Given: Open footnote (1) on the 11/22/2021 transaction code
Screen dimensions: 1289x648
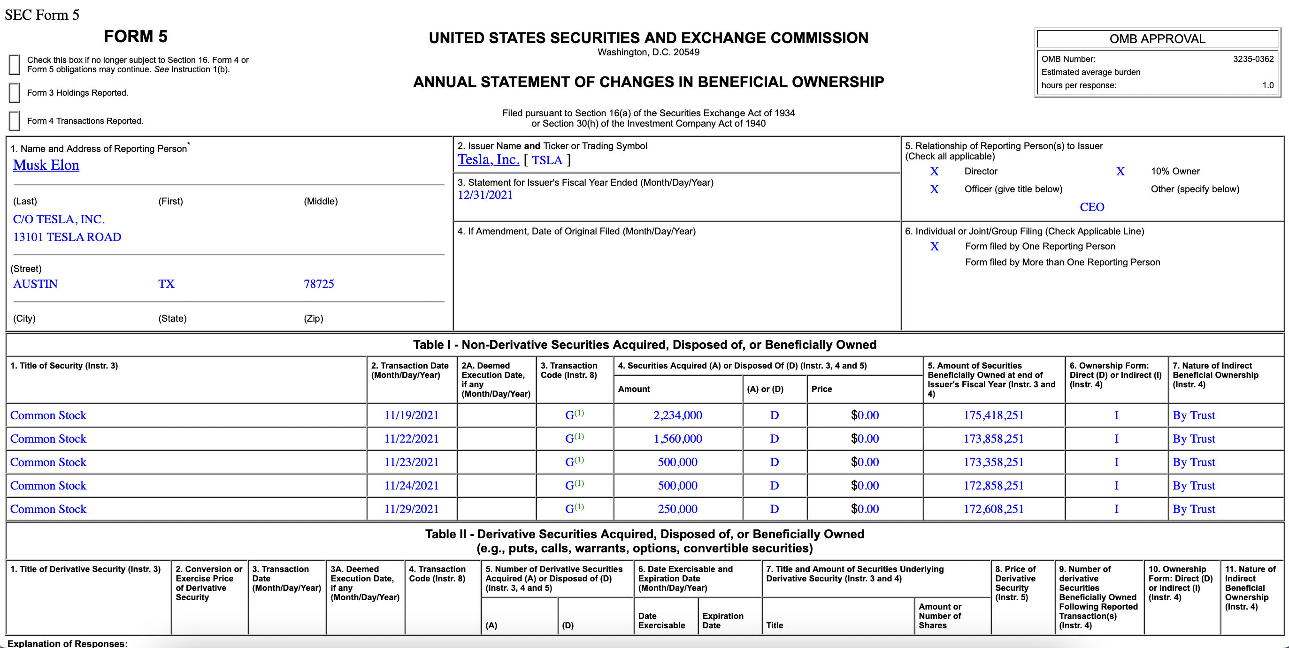Looking at the screenshot, I should [579, 437].
